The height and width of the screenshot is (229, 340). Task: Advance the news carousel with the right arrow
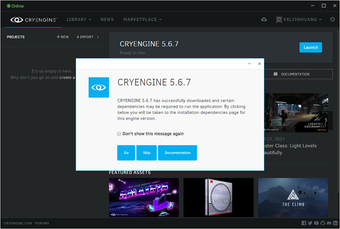326,120
